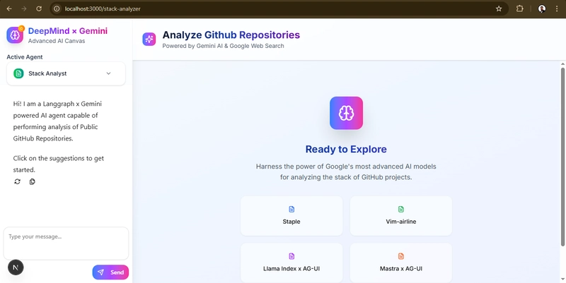Image resolution: width=566 pixels, height=283 pixels.
Task: Click the Ready to Explore heading
Action: pos(346,149)
